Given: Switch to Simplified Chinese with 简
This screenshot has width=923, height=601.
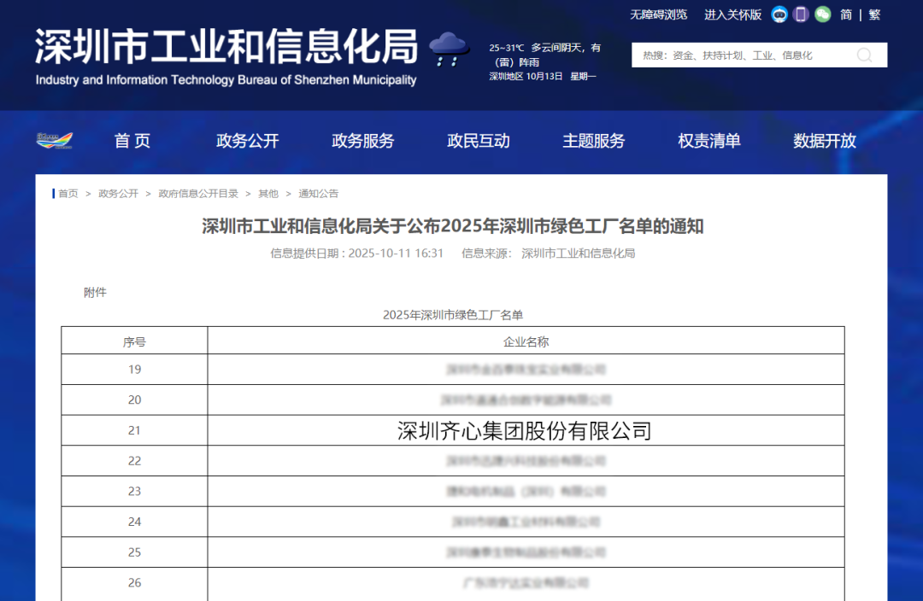Looking at the screenshot, I should tap(846, 15).
